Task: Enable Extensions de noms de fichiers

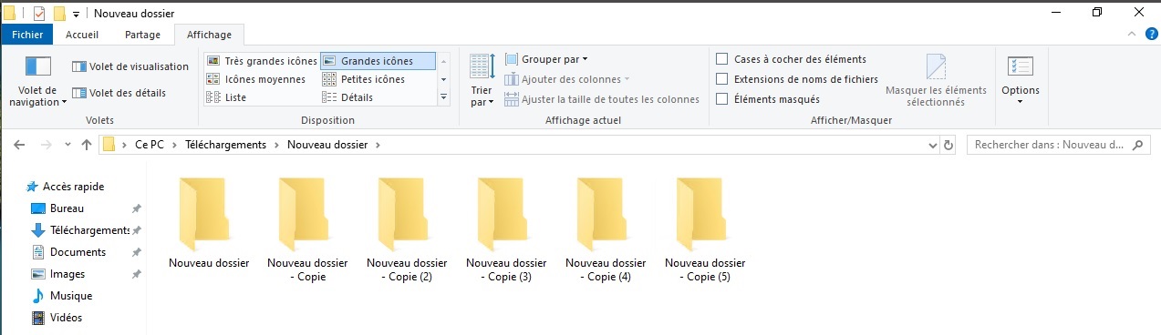Action: click(x=722, y=79)
